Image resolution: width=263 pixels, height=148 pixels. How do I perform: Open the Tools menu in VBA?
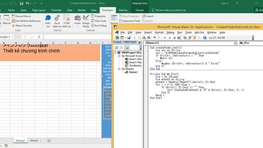[188, 32]
